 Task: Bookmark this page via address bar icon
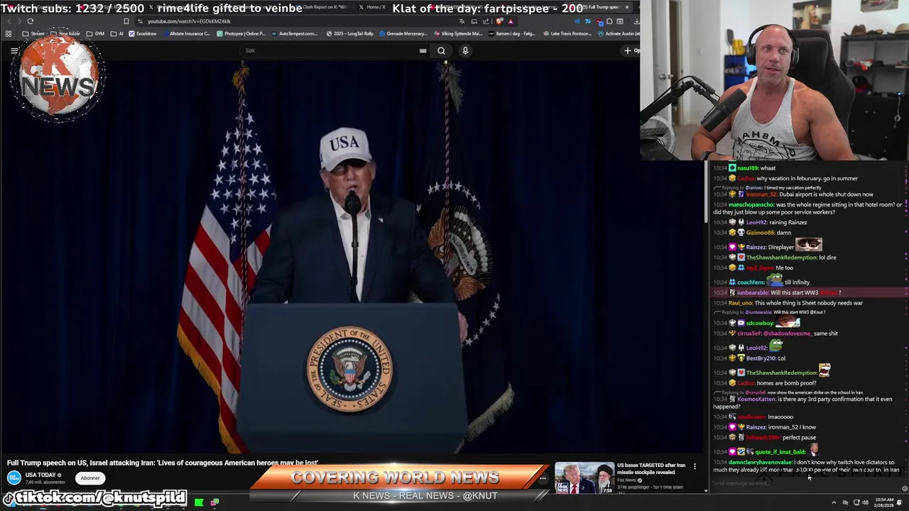pyautogui.click(x=126, y=21)
